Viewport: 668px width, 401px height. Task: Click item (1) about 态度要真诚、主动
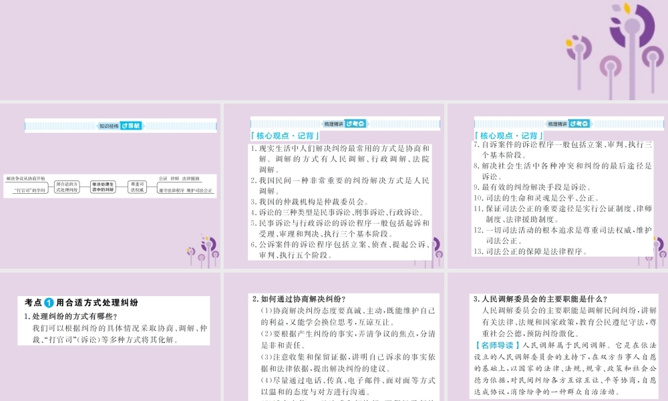pyautogui.click(x=347, y=316)
